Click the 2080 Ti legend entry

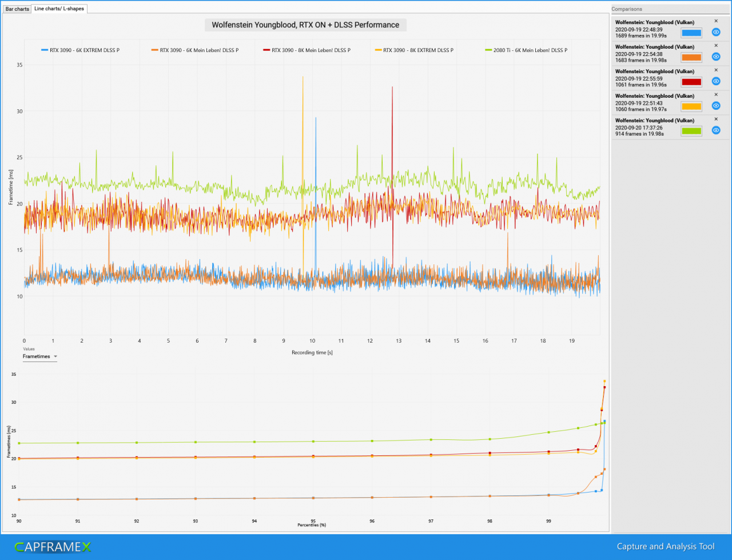tap(526, 50)
